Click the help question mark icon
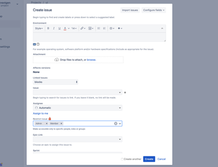Image resolution: width=218 pixels, height=167 pixels. pyautogui.click(x=38, y=44)
